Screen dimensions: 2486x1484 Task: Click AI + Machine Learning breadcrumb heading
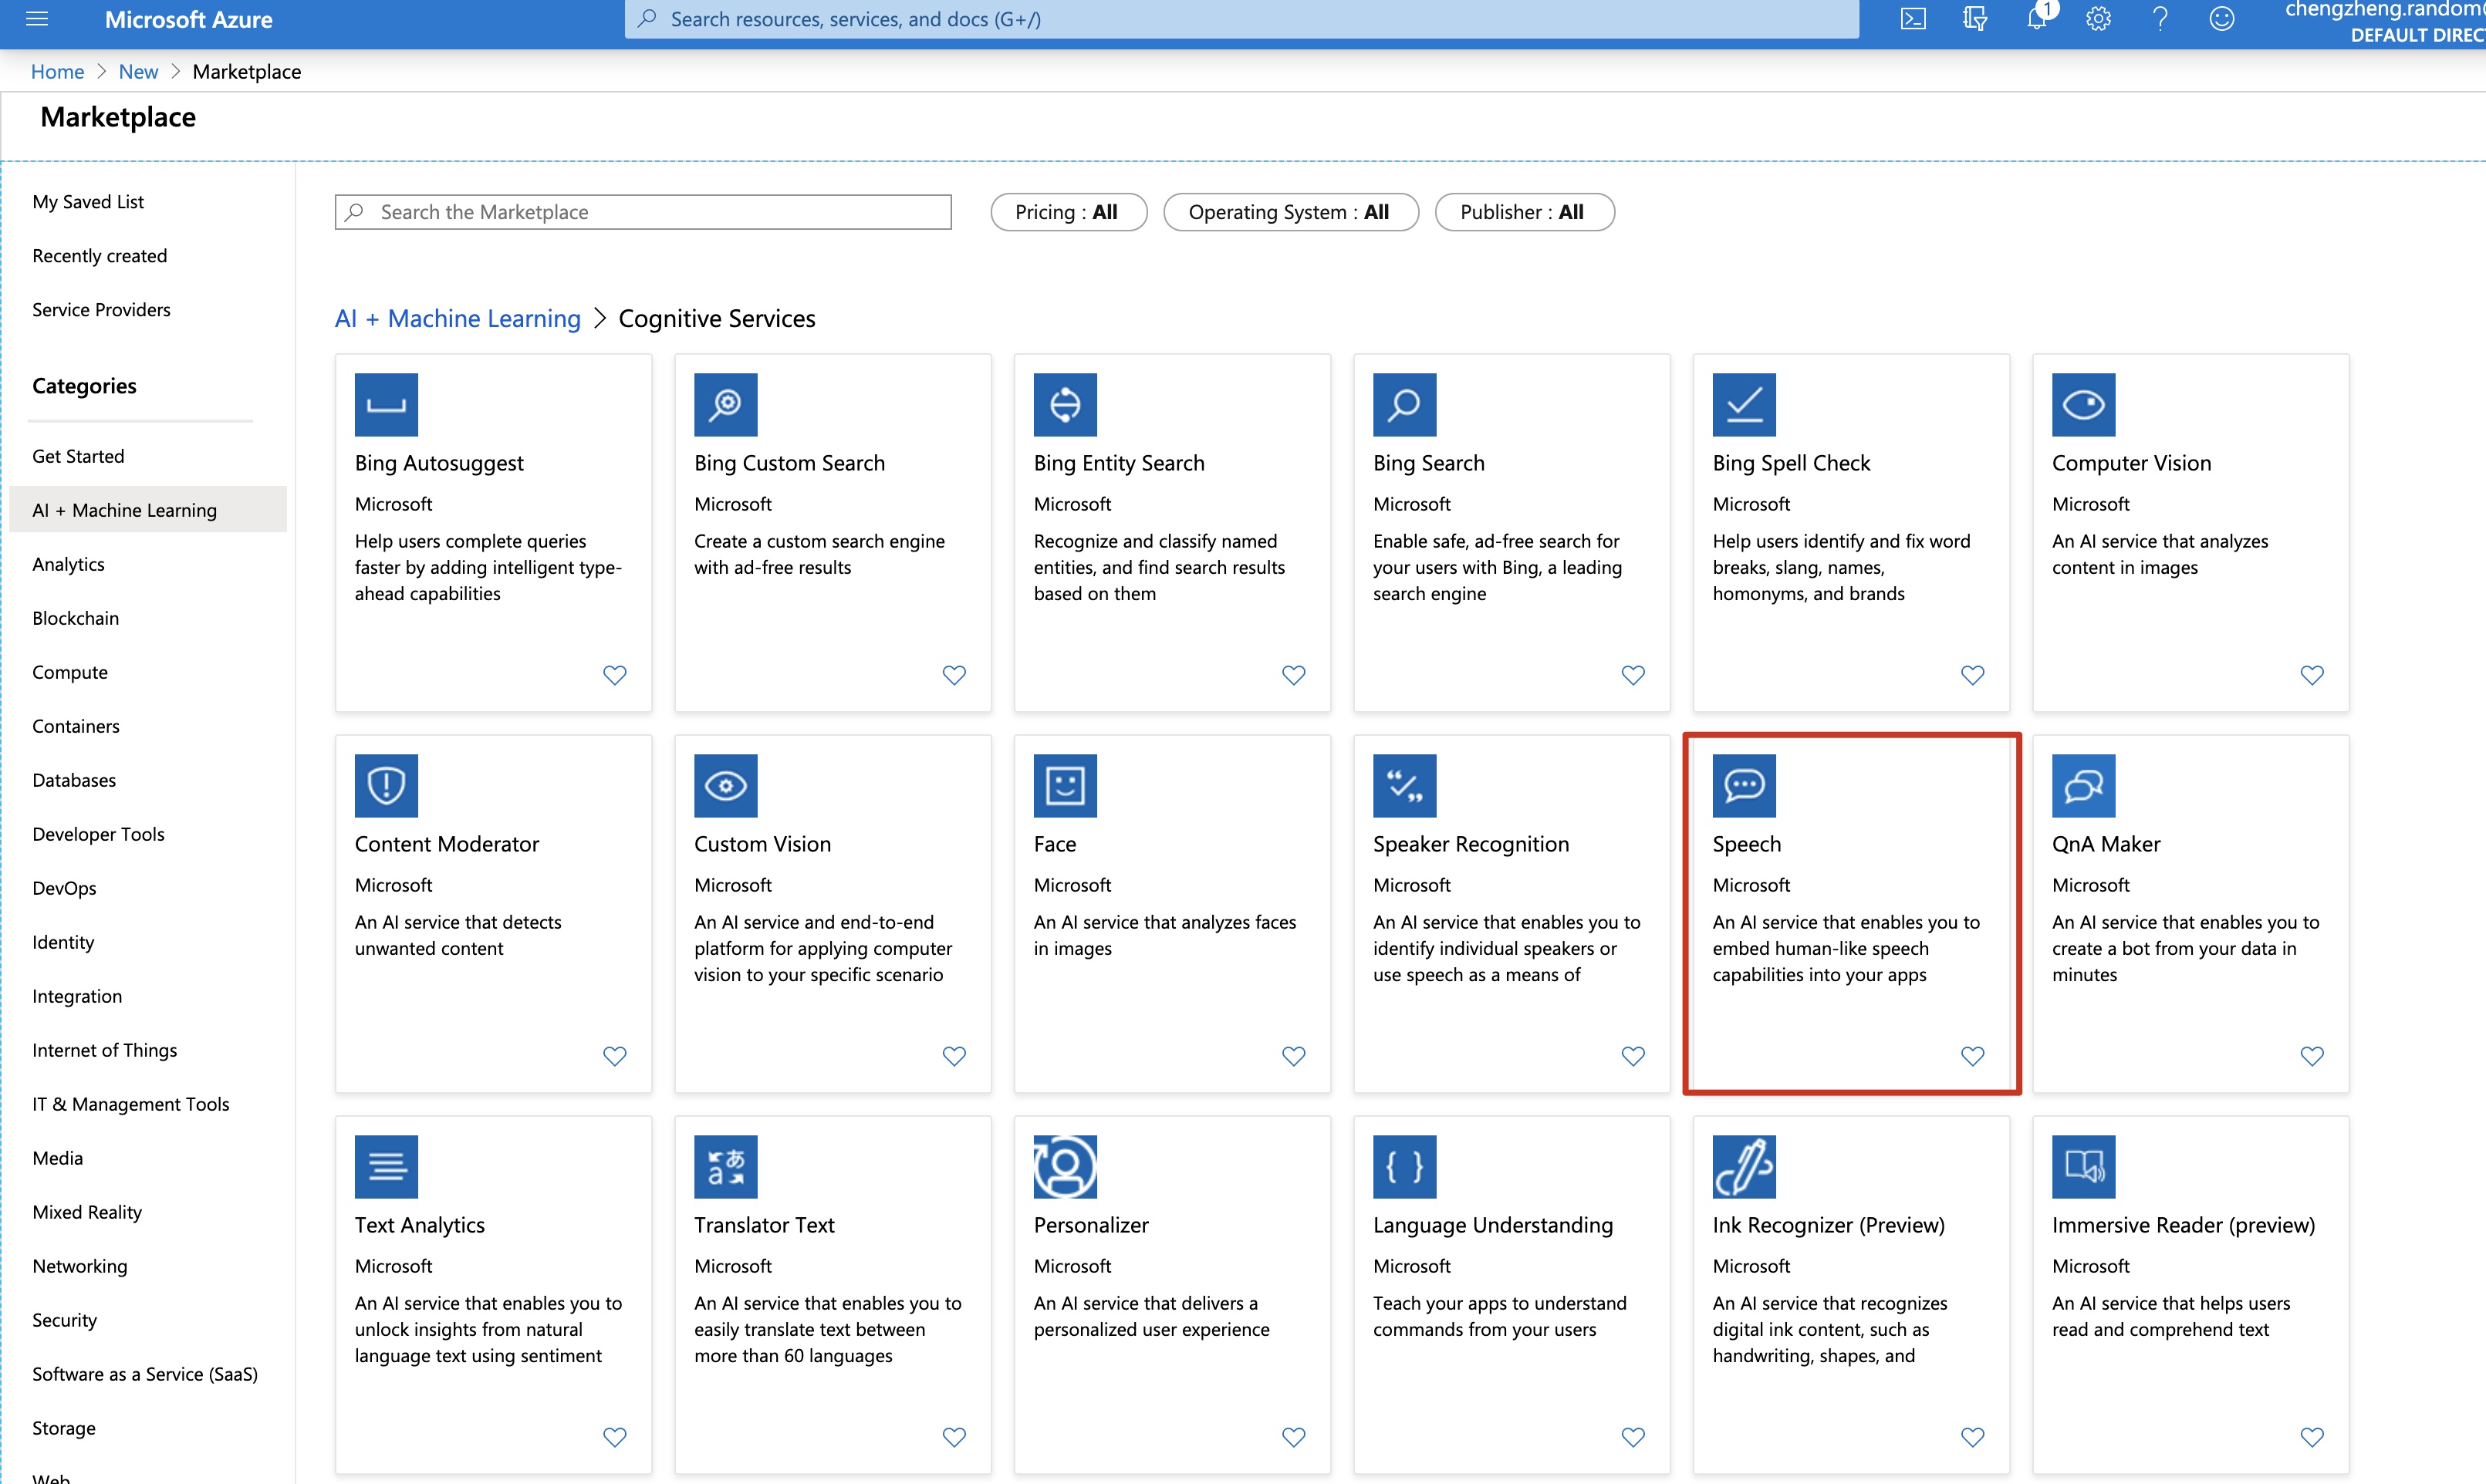click(458, 319)
